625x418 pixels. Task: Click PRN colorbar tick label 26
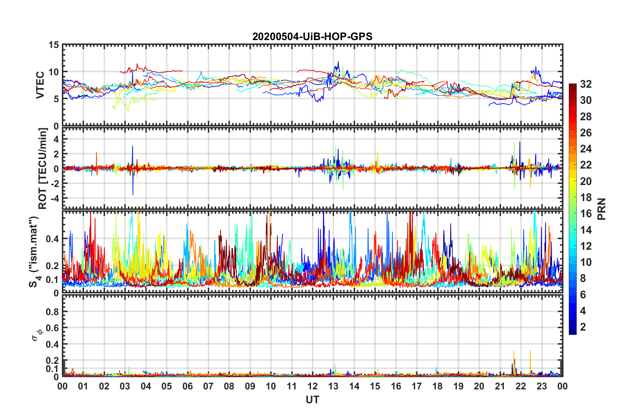point(586,133)
